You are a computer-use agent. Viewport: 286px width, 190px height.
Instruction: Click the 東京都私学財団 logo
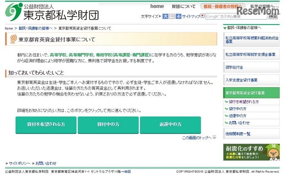[51, 12]
